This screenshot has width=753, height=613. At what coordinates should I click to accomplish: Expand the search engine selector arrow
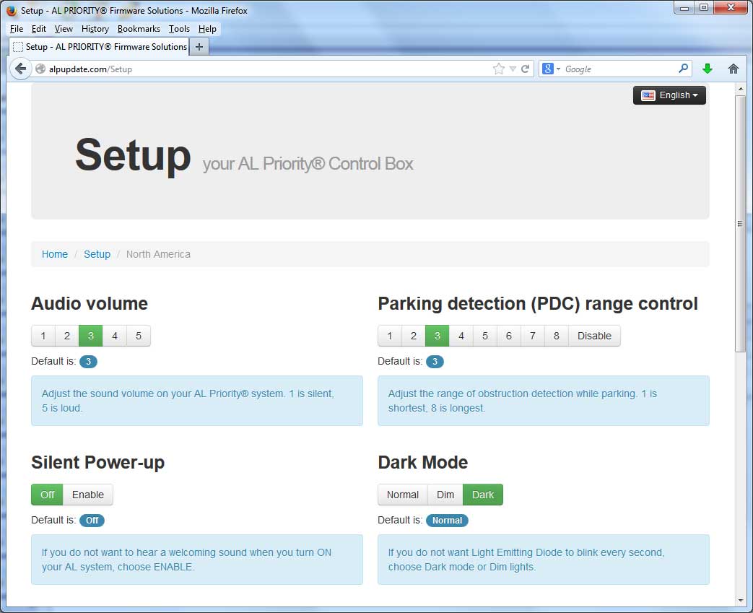pos(558,69)
